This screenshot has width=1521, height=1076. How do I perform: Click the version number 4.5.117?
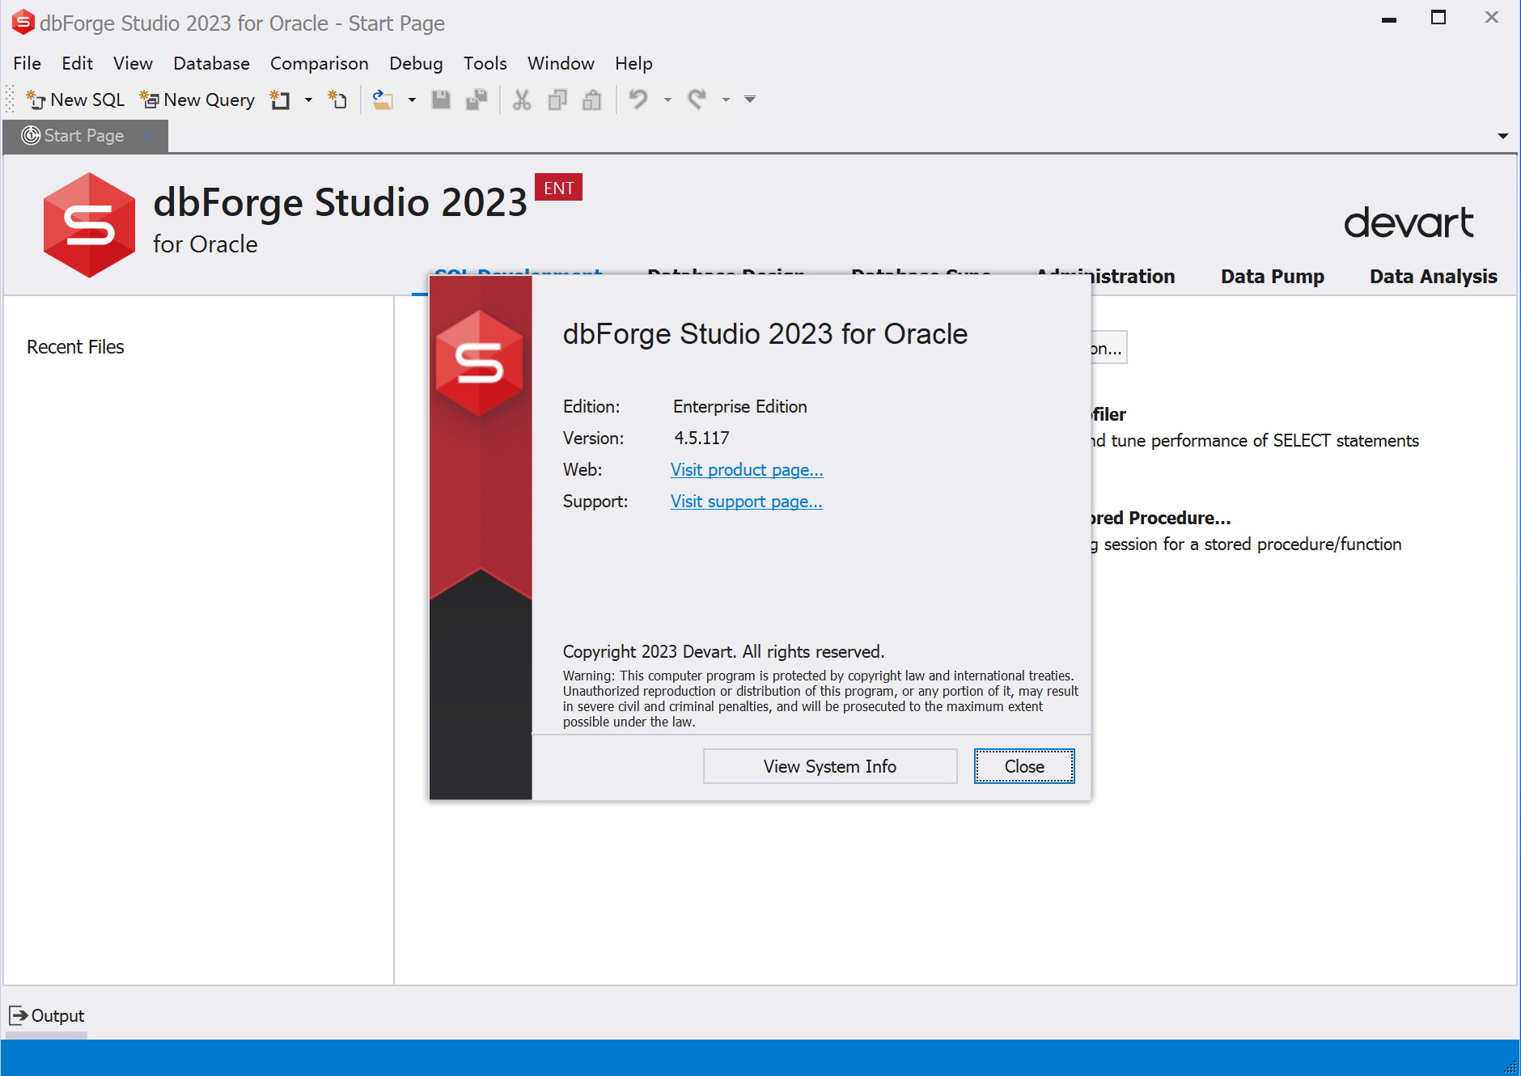point(701,438)
